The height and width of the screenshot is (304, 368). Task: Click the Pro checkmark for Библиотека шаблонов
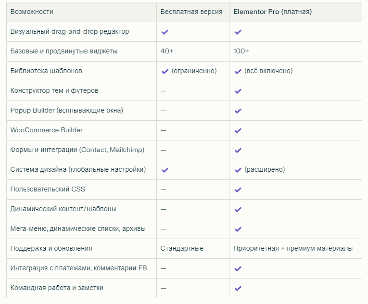pos(238,71)
